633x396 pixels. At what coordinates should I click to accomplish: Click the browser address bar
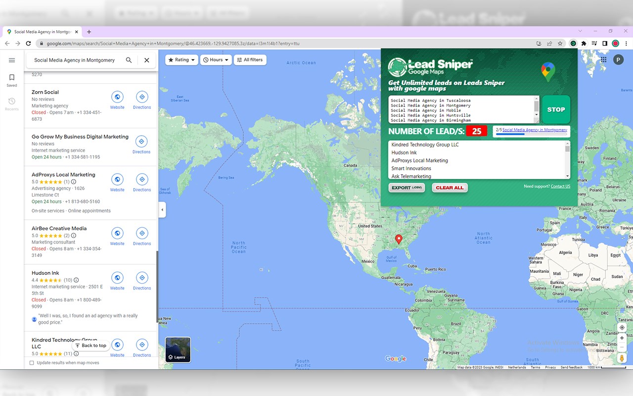287,44
